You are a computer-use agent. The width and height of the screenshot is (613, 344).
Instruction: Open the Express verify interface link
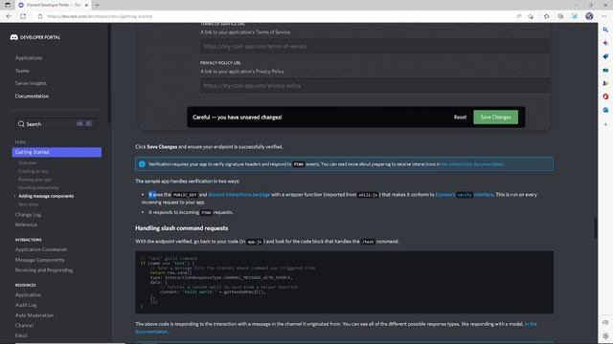(x=465, y=195)
